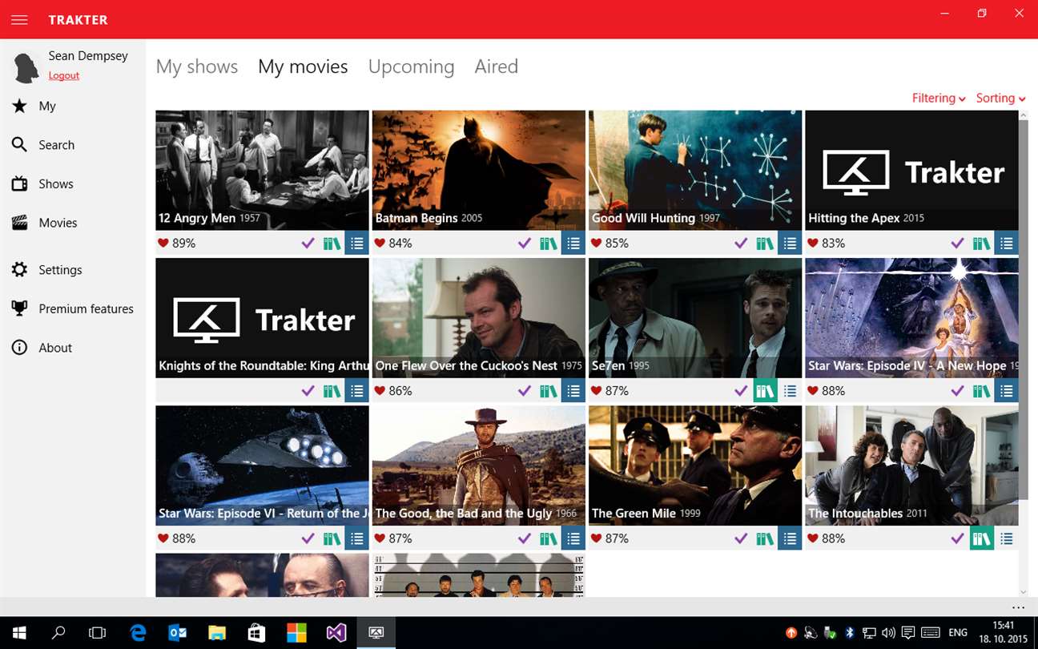Click collection icon for Star Wars Episode VI
Image resolution: width=1038 pixels, height=649 pixels.
coord(332,538)
